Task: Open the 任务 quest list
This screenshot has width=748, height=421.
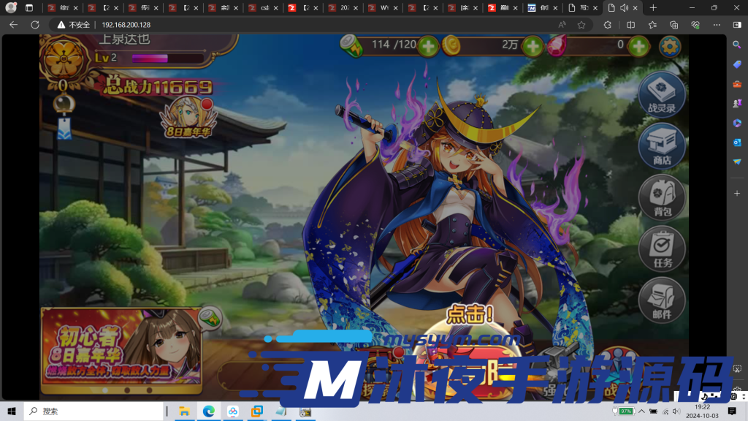Action: click(662, 249)
